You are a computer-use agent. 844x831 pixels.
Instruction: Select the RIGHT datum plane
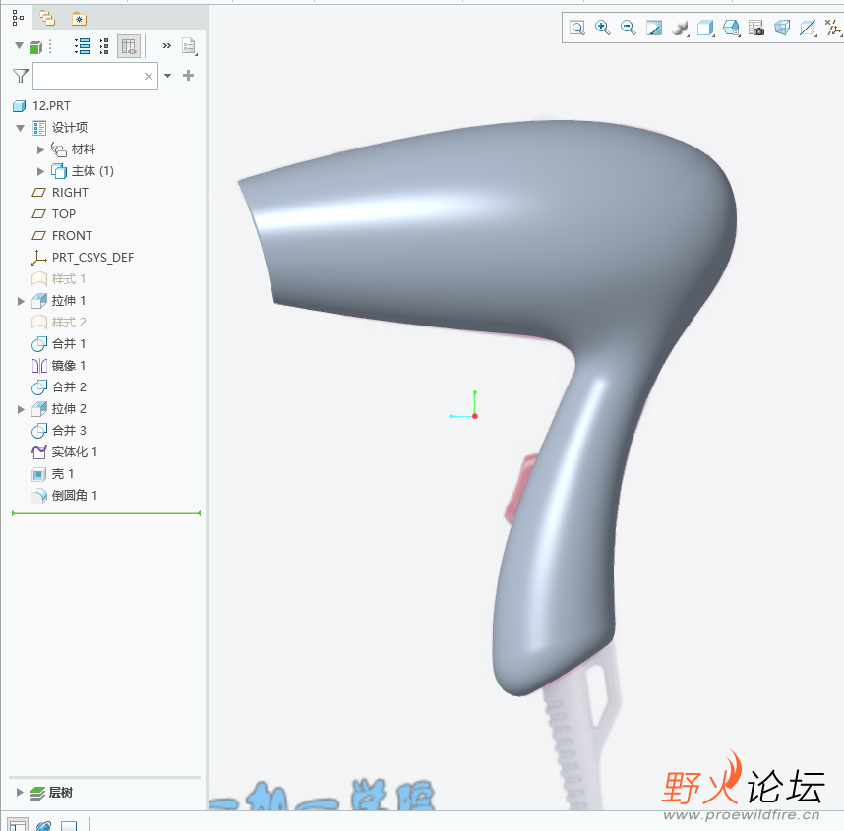pyautogui.click(x=70, y=193)
